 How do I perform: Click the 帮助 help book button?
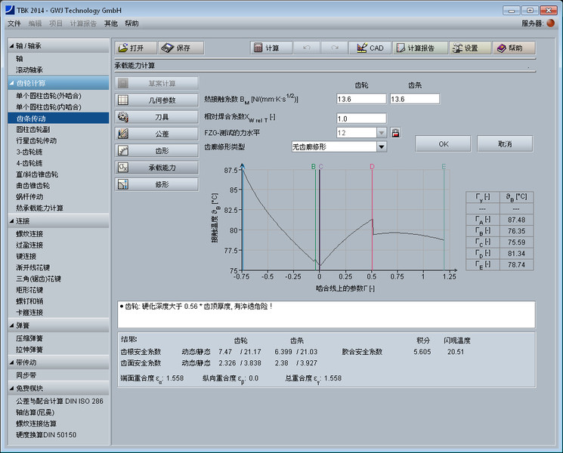514,48
